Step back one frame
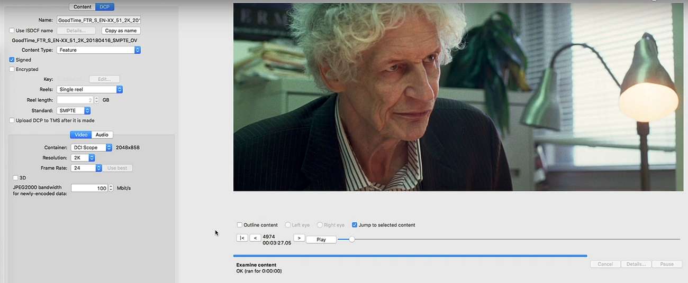The image size is (688, 283). tap(255, 238)
